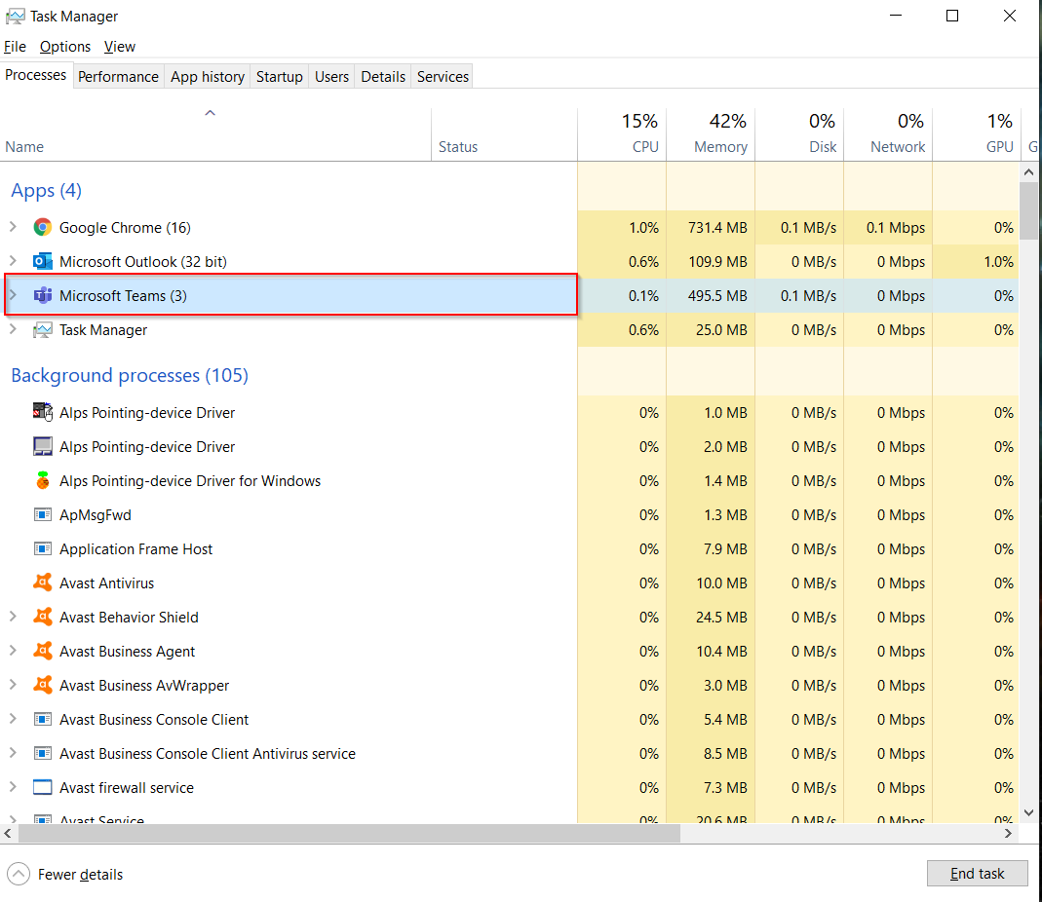Click the horizontal scrollbar right arrow

click(1008, 833)
